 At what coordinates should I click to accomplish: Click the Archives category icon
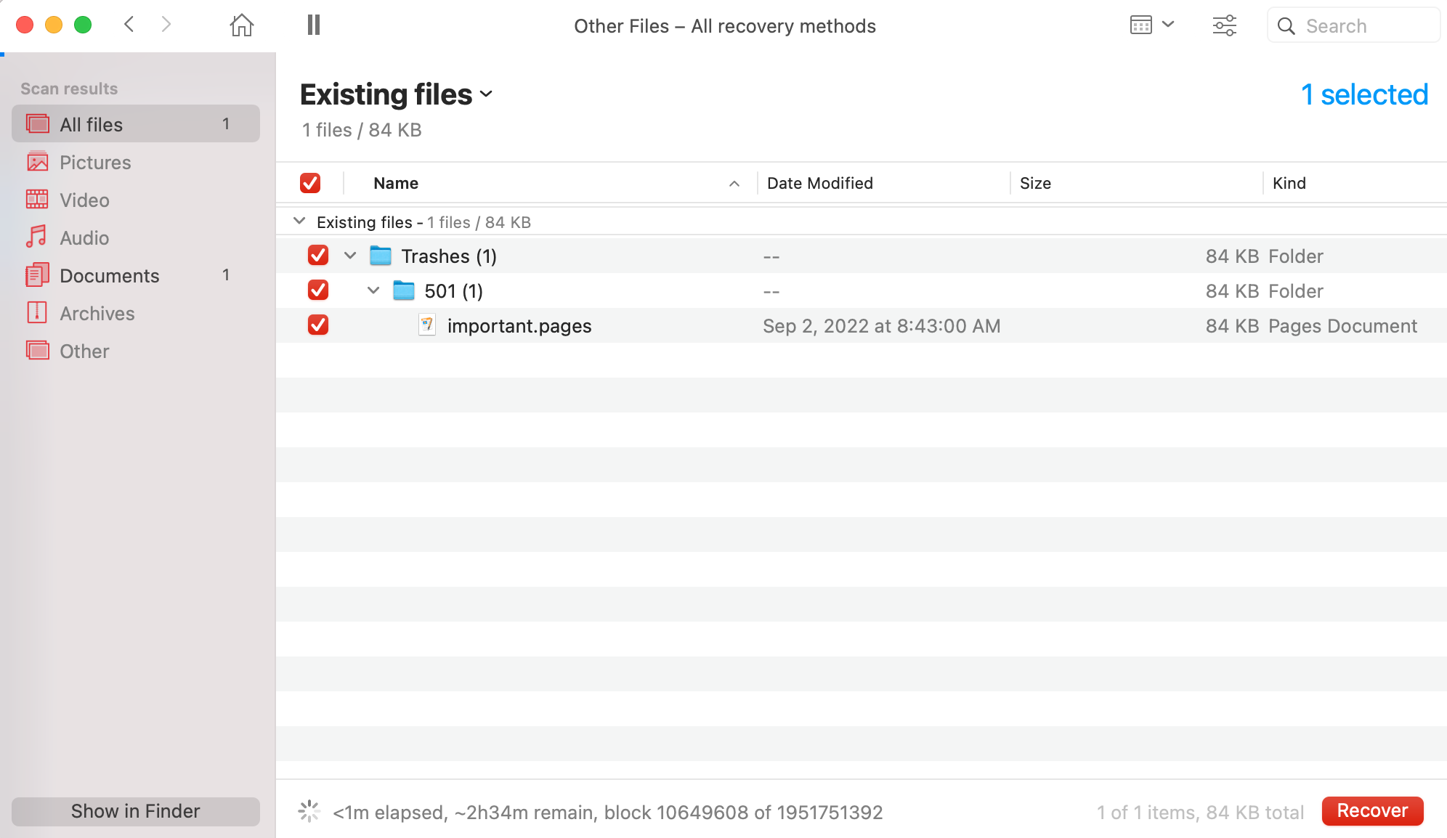[x=36, y=312]
